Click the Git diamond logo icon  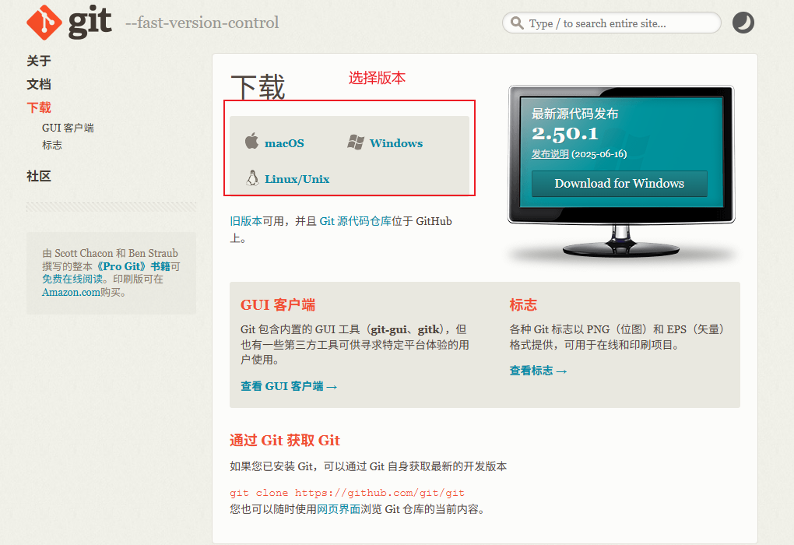44,23
